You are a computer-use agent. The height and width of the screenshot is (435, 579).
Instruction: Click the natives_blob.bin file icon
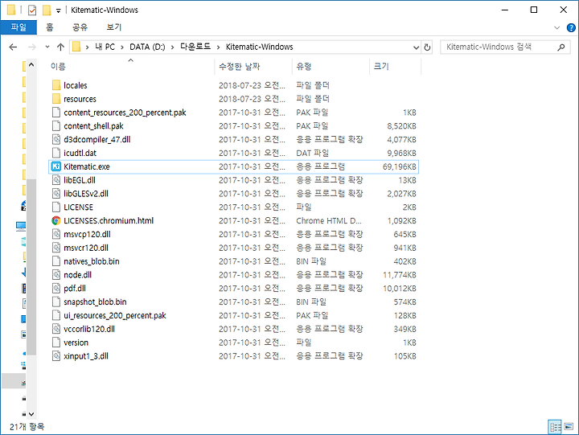[56, 261]
